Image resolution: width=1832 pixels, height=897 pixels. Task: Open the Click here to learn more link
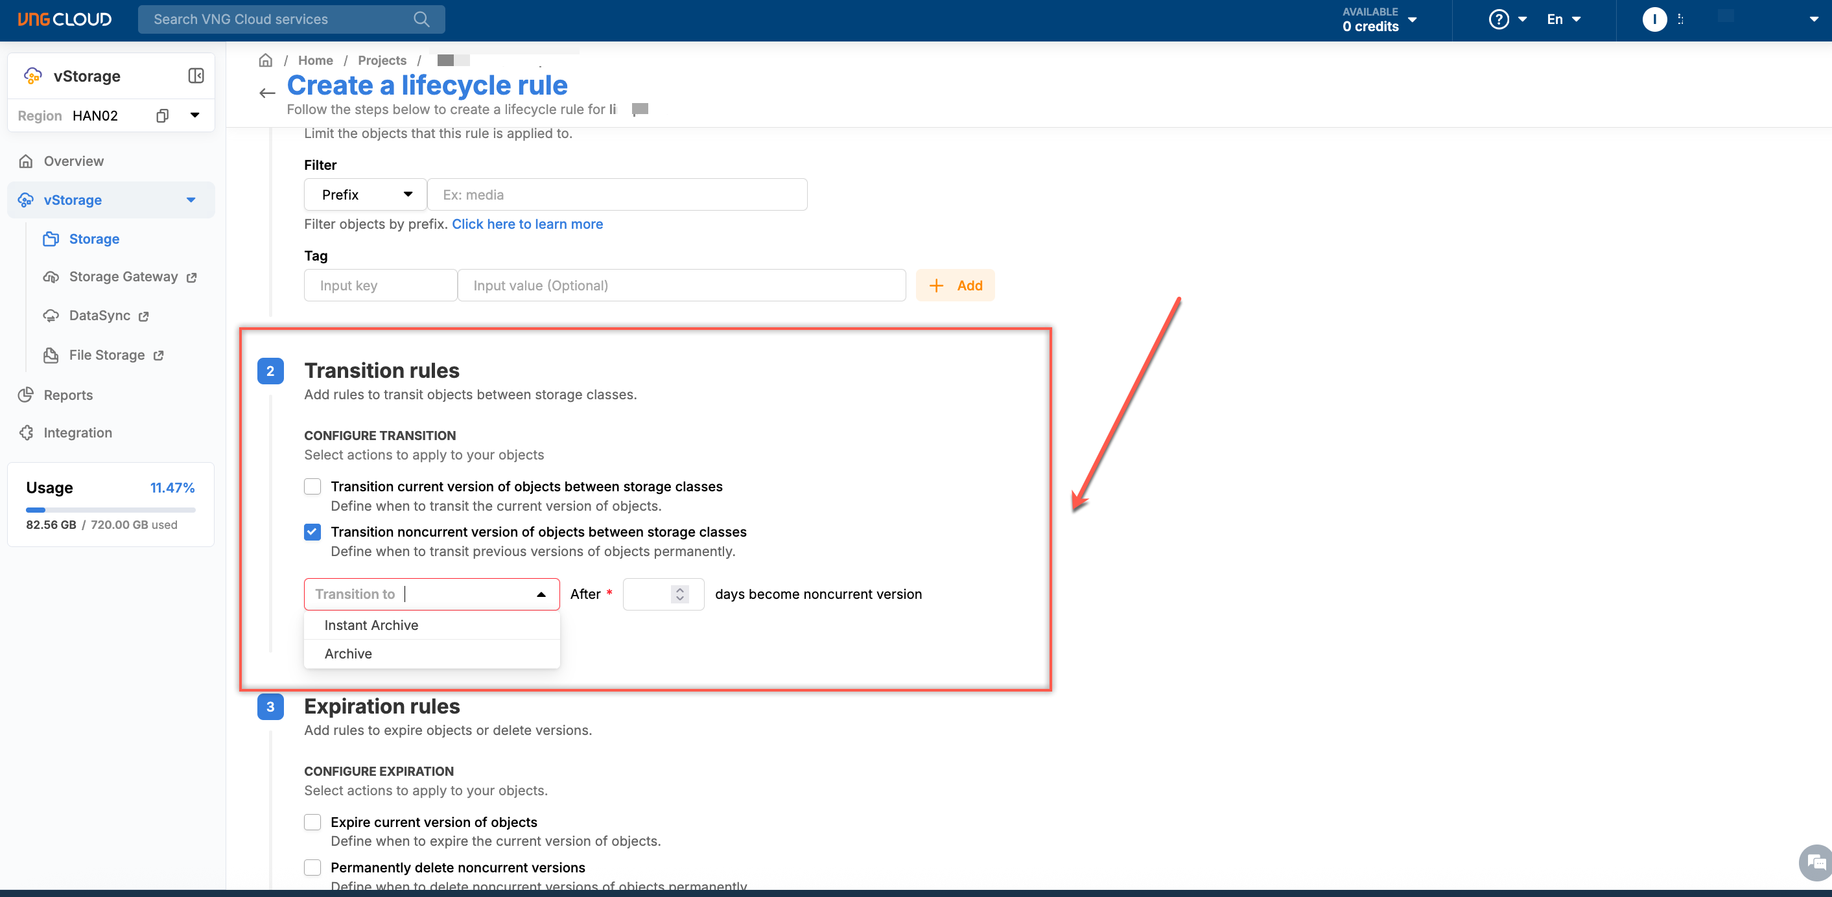pos(527,224)
